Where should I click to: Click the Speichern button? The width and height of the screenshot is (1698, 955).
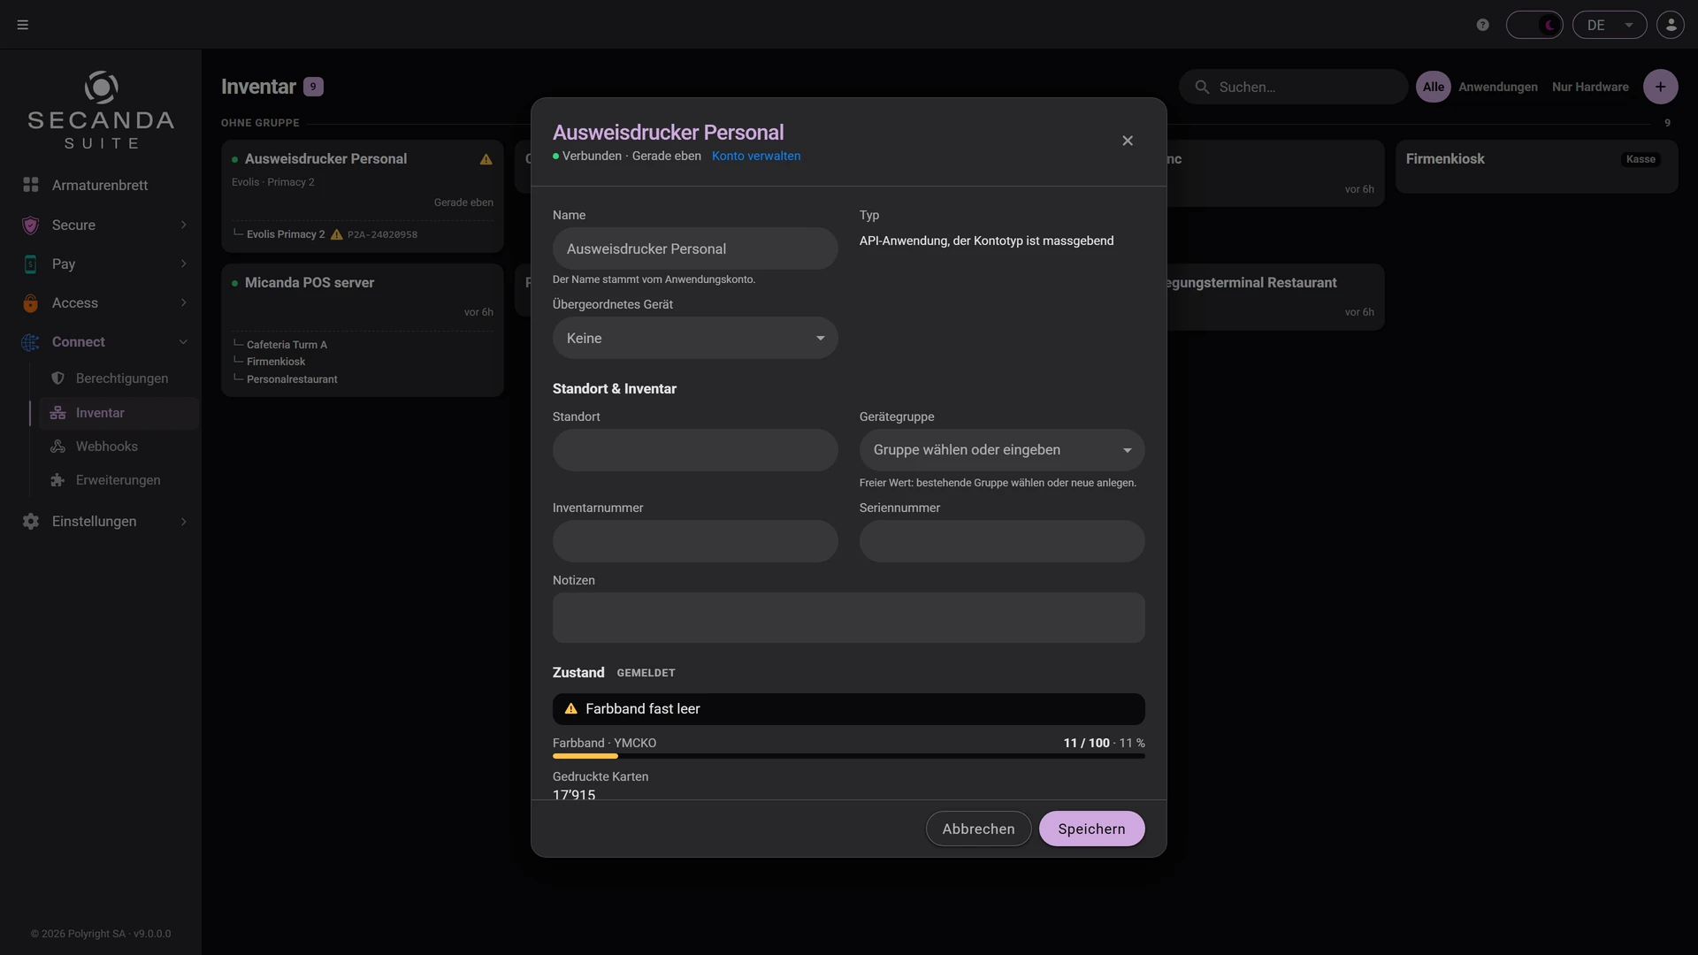point(1092,829)
